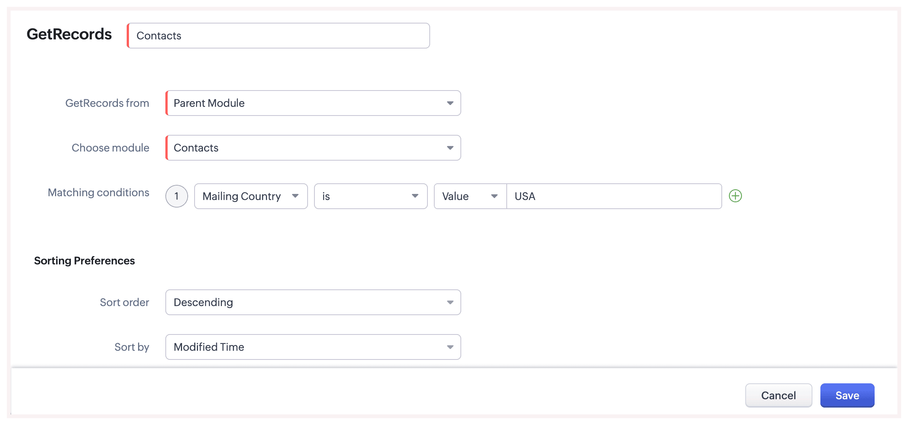This screenshot has width=908, height=425.
Task: Click the condition number 1 circle
Action: pos(176,196)
